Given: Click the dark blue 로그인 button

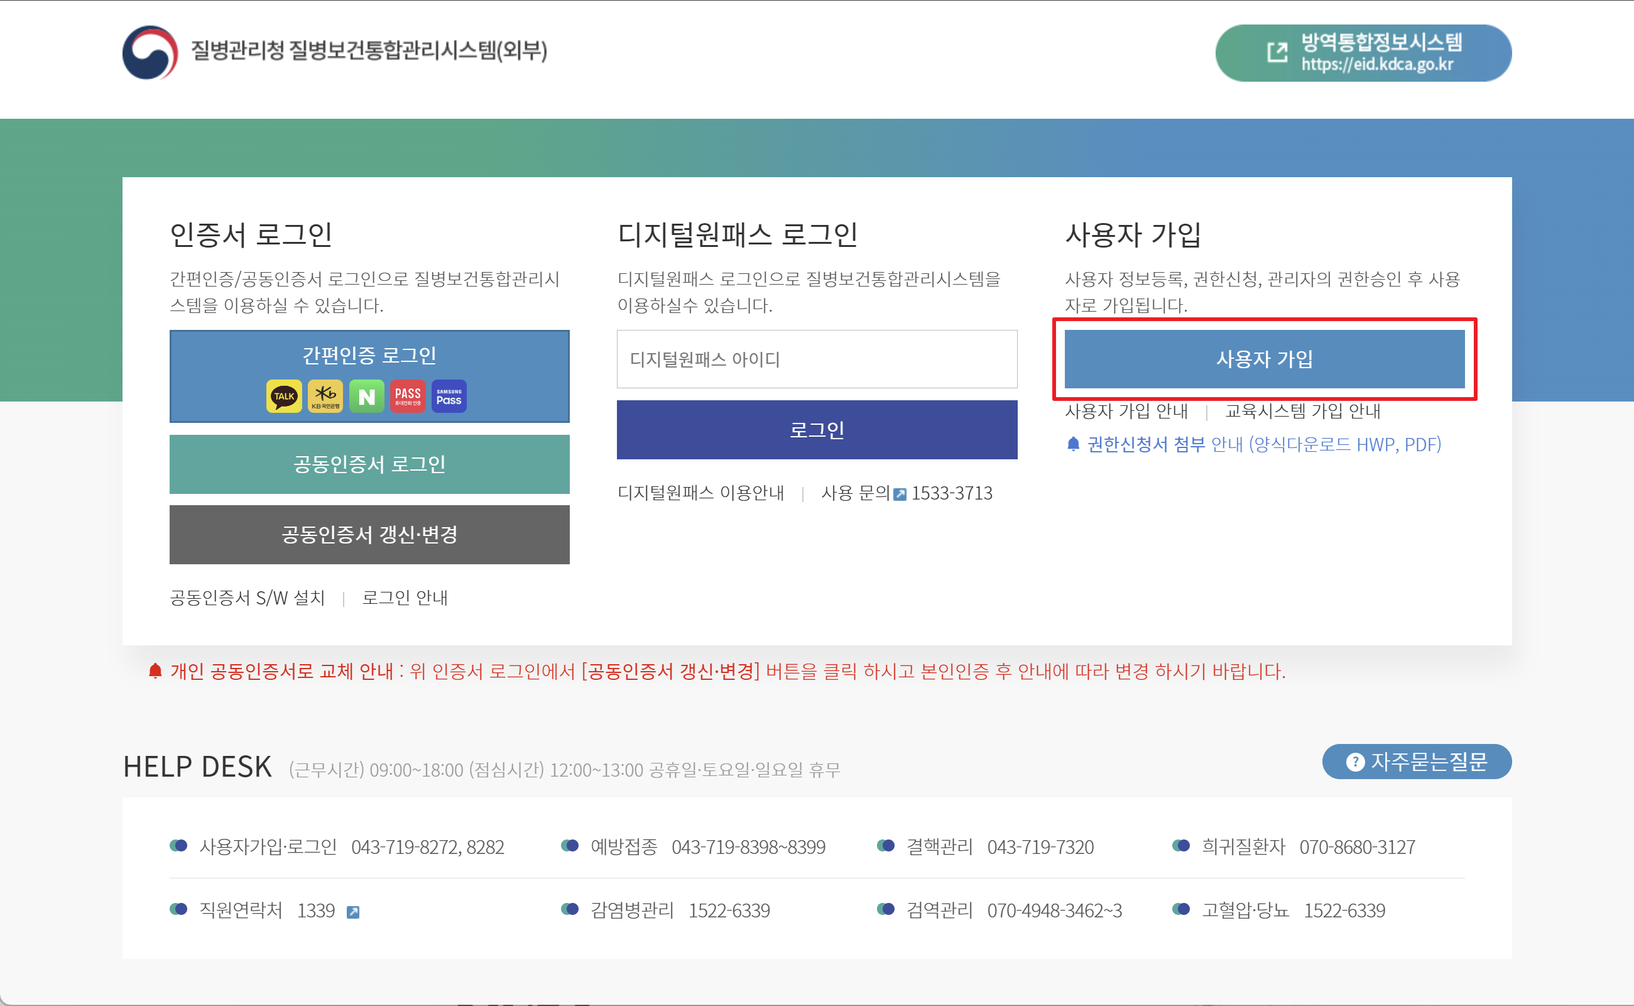Looking at the screenshot, I should click(817, 430).
